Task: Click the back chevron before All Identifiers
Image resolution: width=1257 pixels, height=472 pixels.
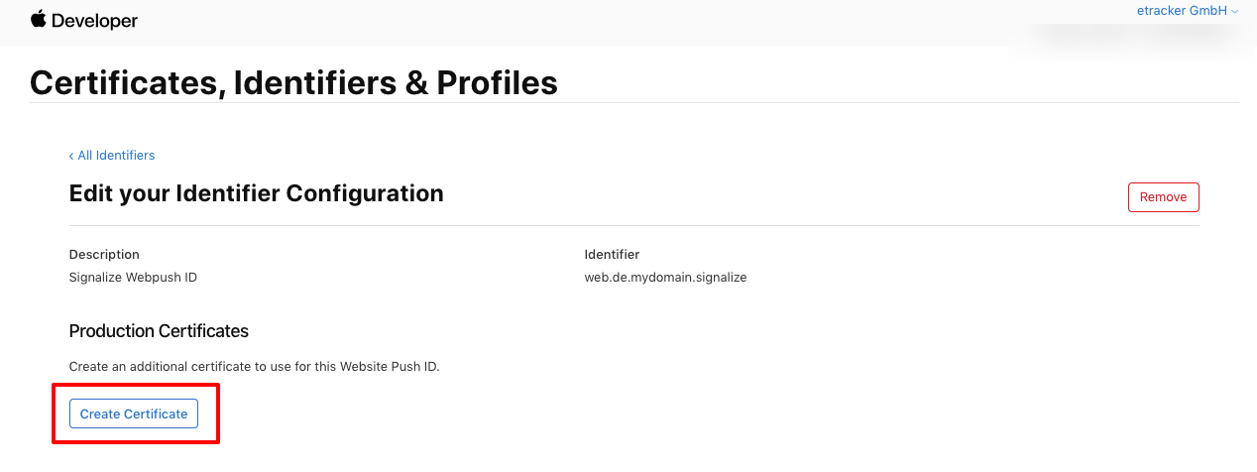Action: 71,156
